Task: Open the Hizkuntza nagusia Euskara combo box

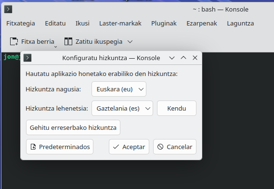Action: pos(119,89)
